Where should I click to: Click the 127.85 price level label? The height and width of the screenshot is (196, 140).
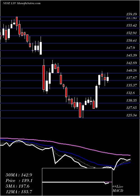pyautogui.click(x=132, y=108)
